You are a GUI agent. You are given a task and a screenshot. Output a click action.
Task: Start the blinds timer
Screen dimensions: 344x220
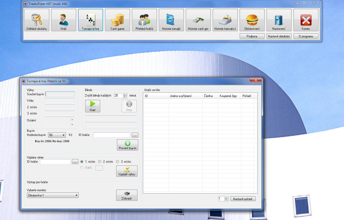92,106
